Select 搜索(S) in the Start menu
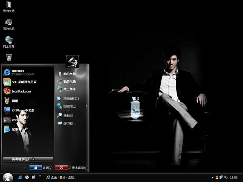This screenshot has width=243, height=182. pyautogui.click(x=68, y=115)
